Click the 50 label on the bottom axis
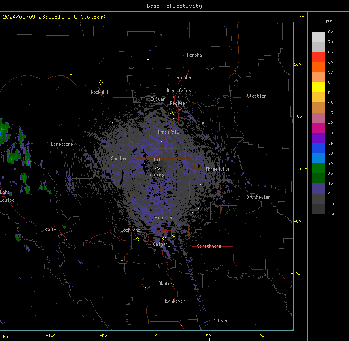The image size is (349, 341). click(x=208, y=335)
